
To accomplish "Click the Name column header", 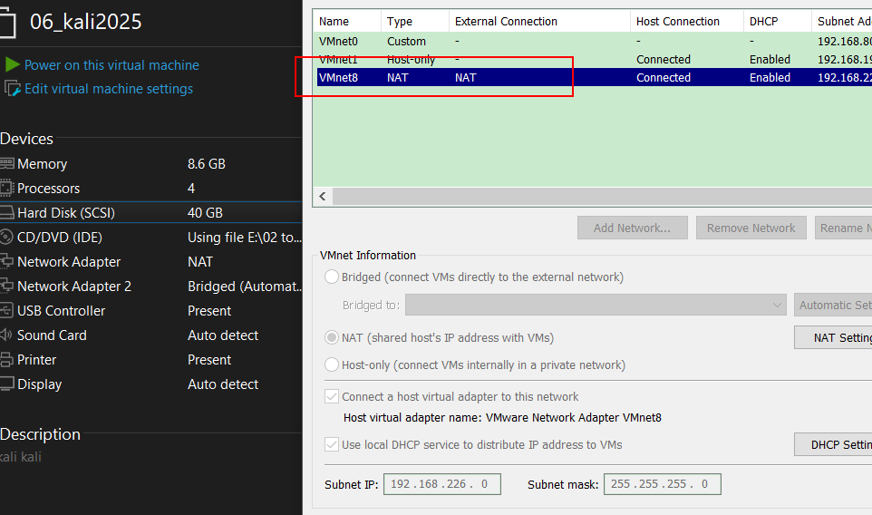I will coord(347,21).
